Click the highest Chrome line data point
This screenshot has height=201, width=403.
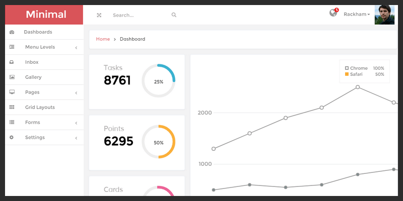click(x=358, y=87)
